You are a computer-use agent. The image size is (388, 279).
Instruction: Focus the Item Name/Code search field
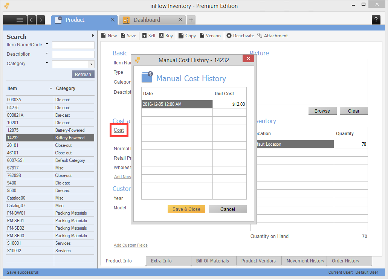[73, 45]
